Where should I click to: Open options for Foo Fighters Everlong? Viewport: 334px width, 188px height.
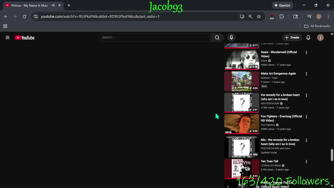pos(306,117)
